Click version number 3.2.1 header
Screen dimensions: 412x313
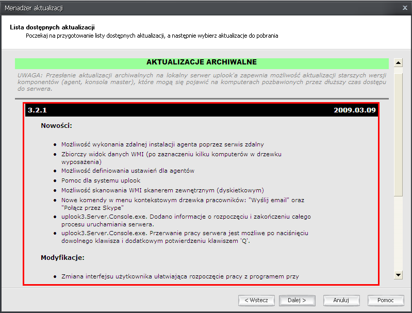[37, 110]
